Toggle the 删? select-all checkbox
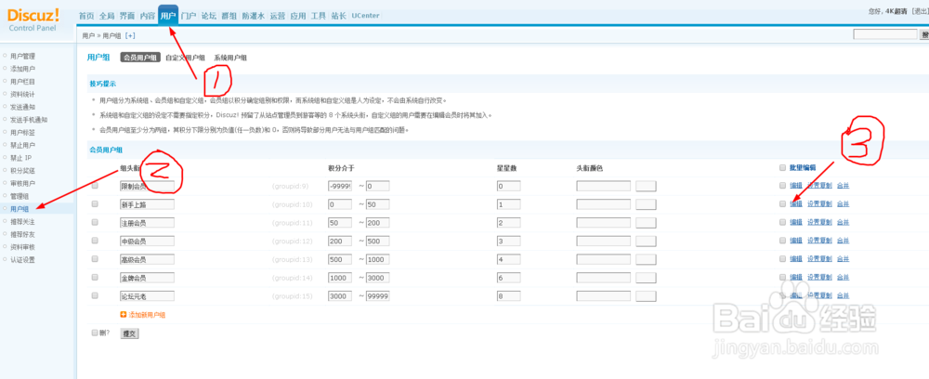This screenshot has width=929, height=379. [x=95, y=333]
